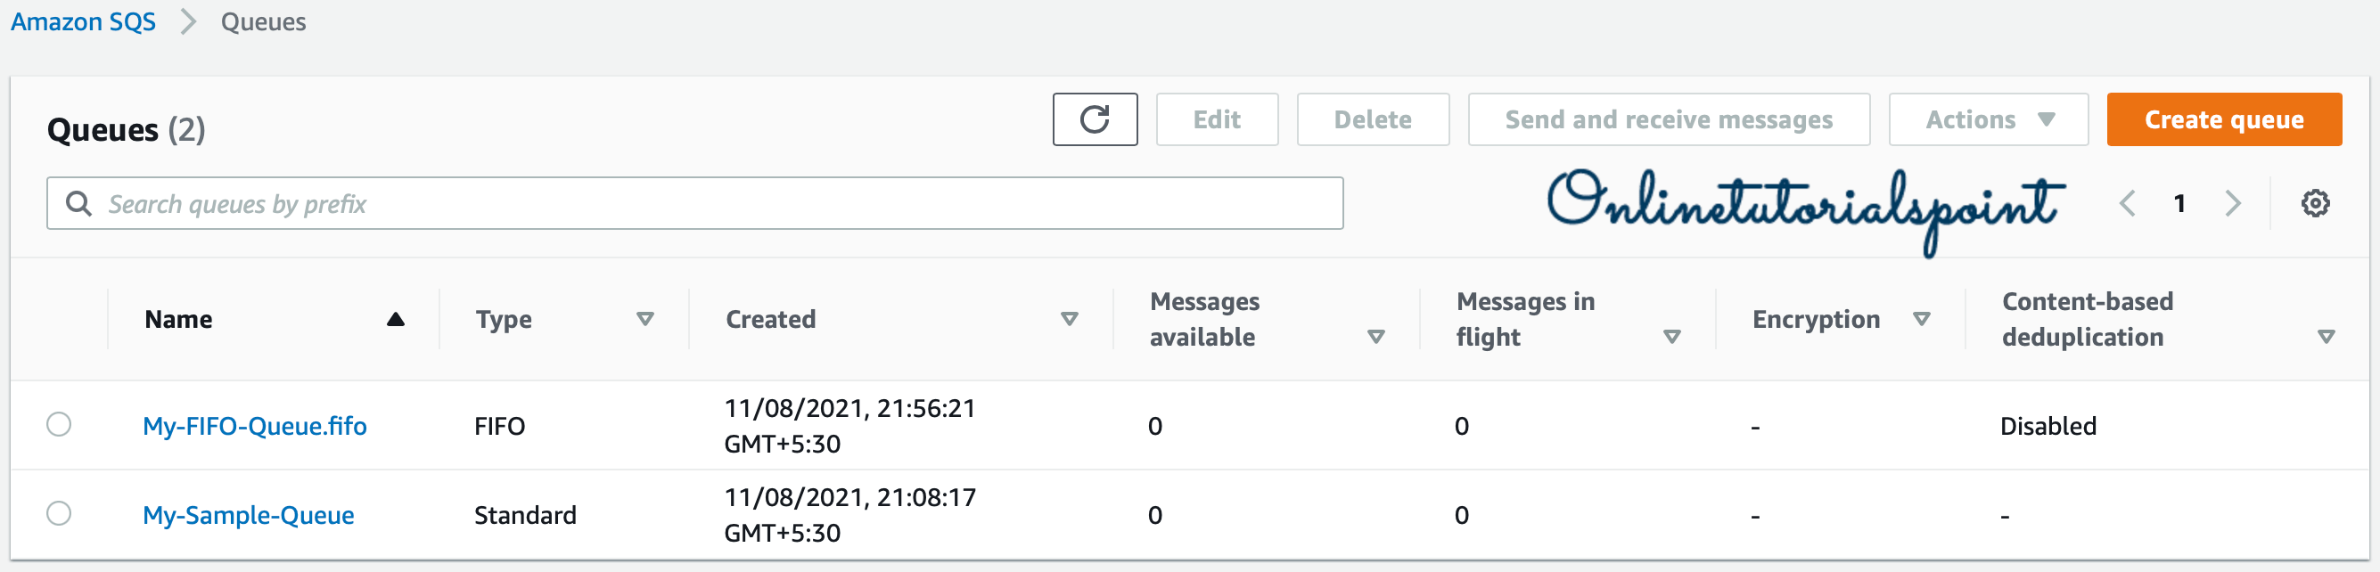Image resolution: width=2380 pixels, height=572 pixels.
Task: Open the table preferences gear icon
Action: 2314,203
